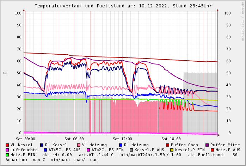This screenshot has height=166, width=246.
Task: Click the RRDTOOL / TOBI OETIKER watermark
Action: [242, 21]
